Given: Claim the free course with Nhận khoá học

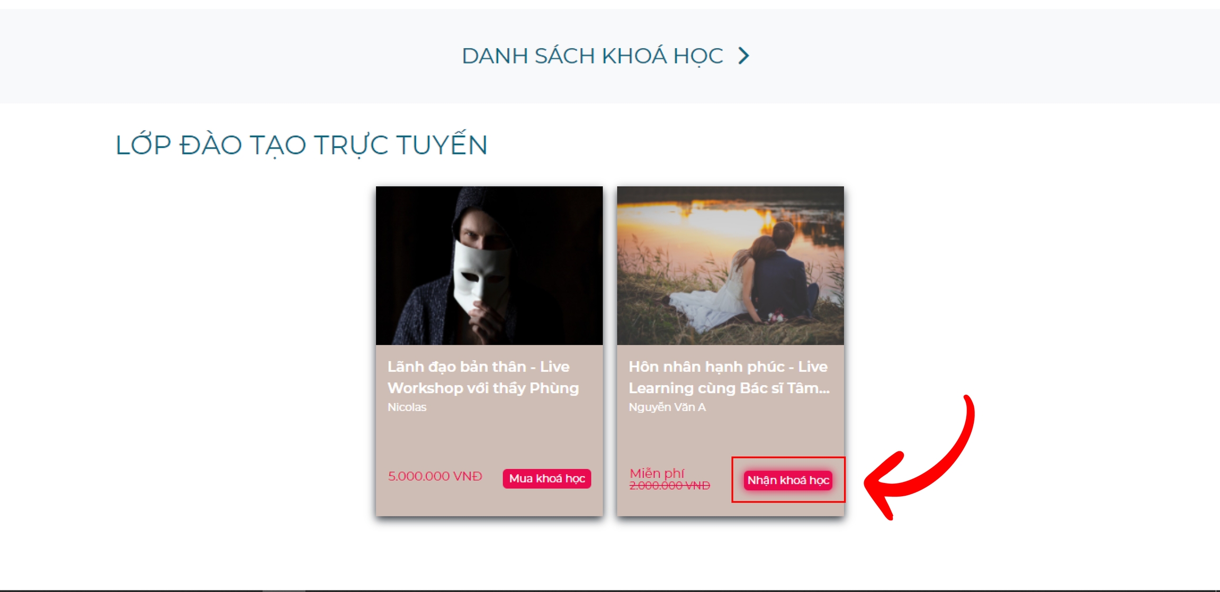Looking at the screenshot, I should coord(788,480).
